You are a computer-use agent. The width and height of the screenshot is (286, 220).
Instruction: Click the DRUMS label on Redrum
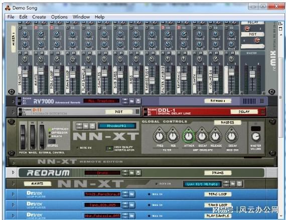coord(218,173)
